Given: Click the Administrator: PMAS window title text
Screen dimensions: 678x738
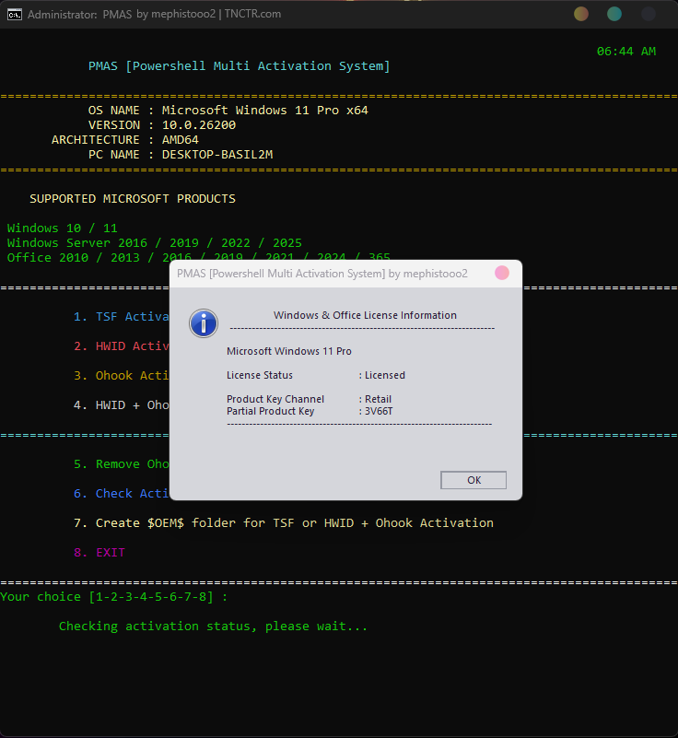Looking at the screenshot, I should tap(155, 14).
